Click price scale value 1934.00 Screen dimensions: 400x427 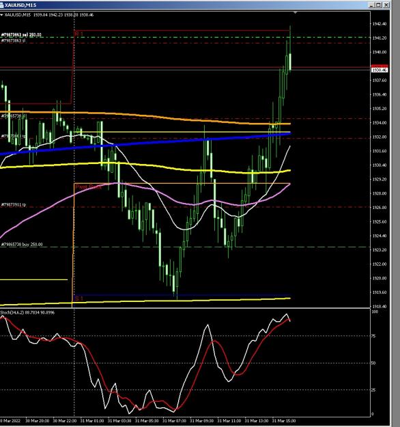(x=380, y=123)
